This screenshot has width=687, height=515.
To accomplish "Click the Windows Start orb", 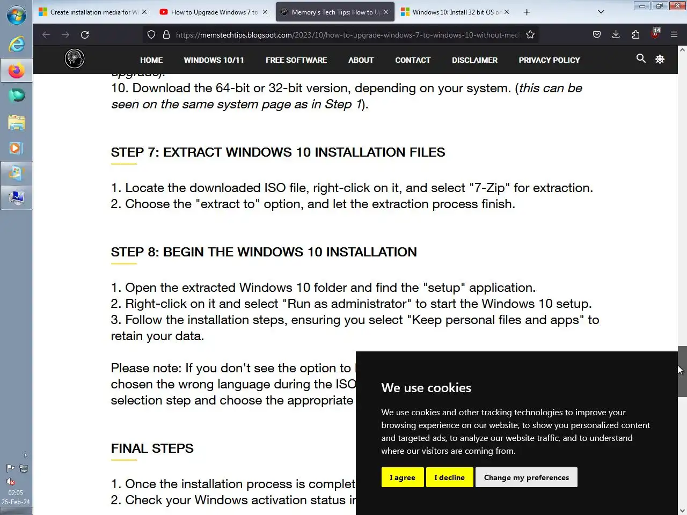I will click(x=16, y=15).
